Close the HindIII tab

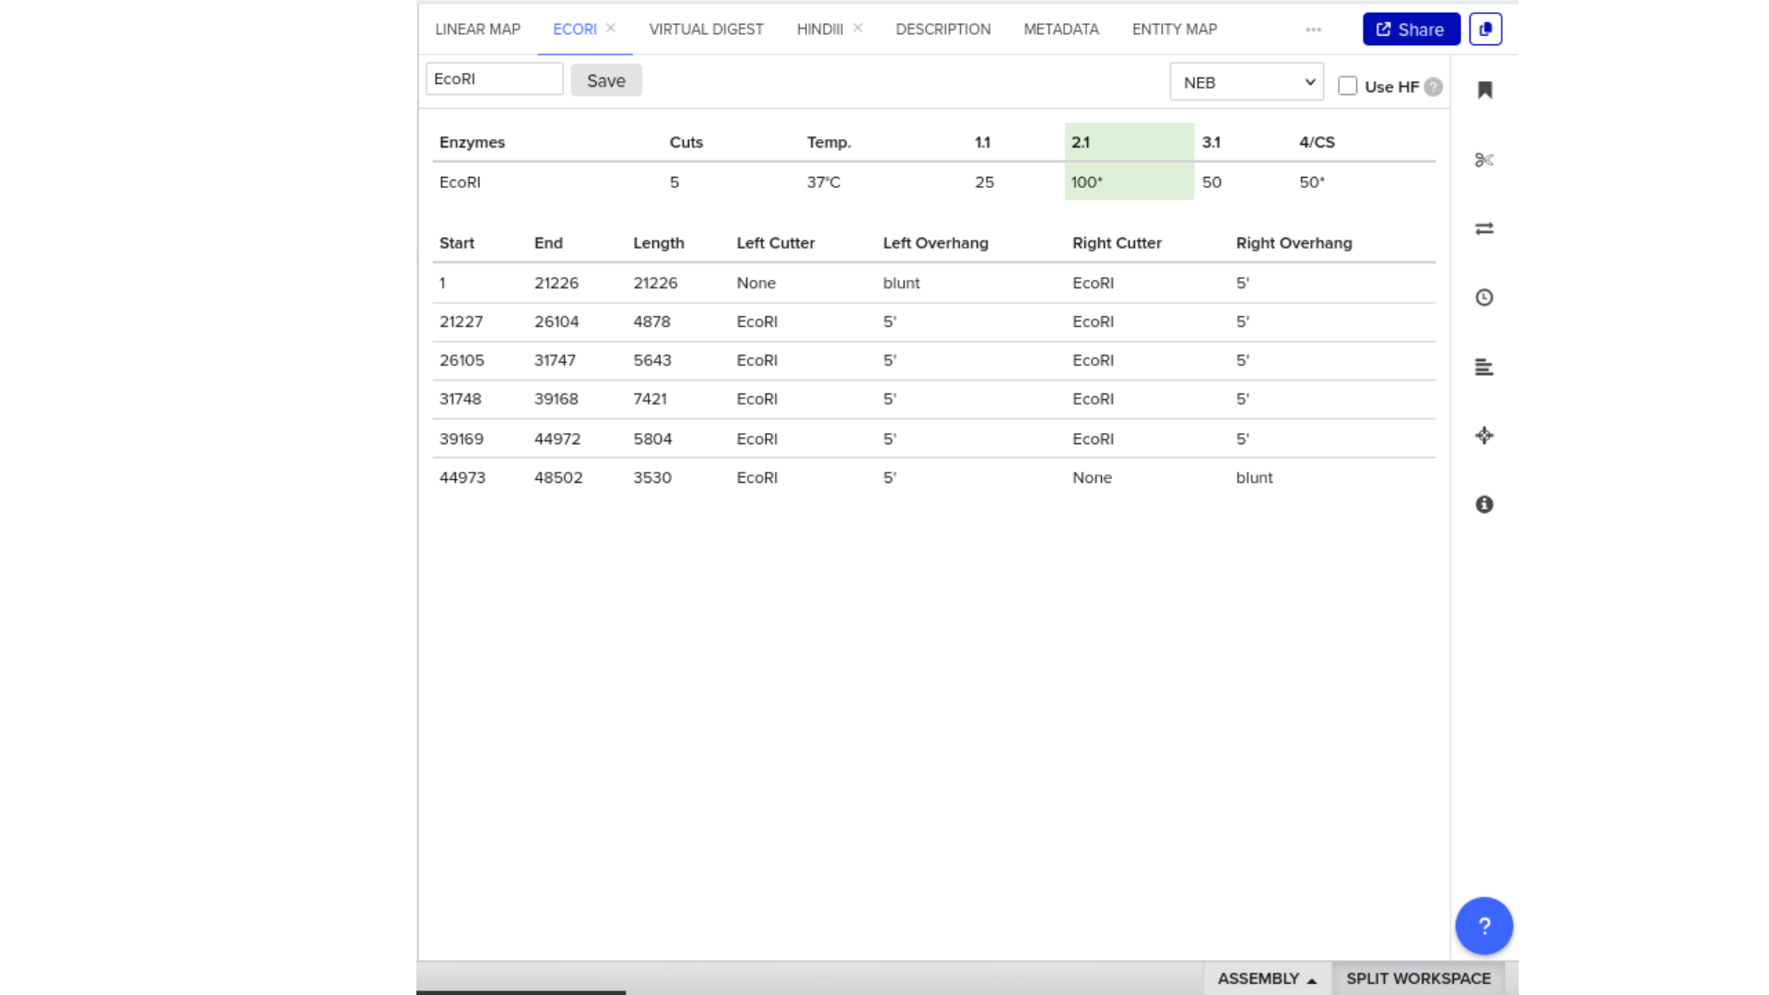coord(858,29)
